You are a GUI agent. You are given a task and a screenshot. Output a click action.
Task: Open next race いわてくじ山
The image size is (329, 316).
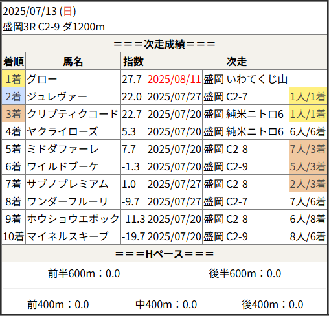(x=257, y=79)
